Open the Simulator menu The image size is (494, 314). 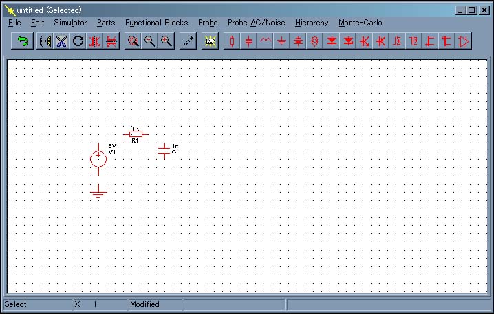pos(70,23)
